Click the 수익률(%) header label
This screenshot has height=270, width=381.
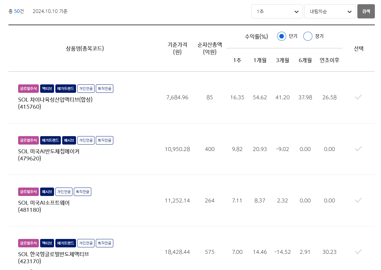tap(256, 37)
